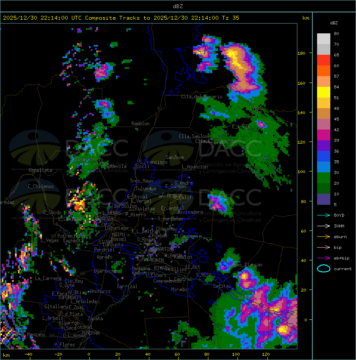The image size is (356, 360).
Task: Pick the light blue swatch in dBZ scale
Action: tap(323, 167)
